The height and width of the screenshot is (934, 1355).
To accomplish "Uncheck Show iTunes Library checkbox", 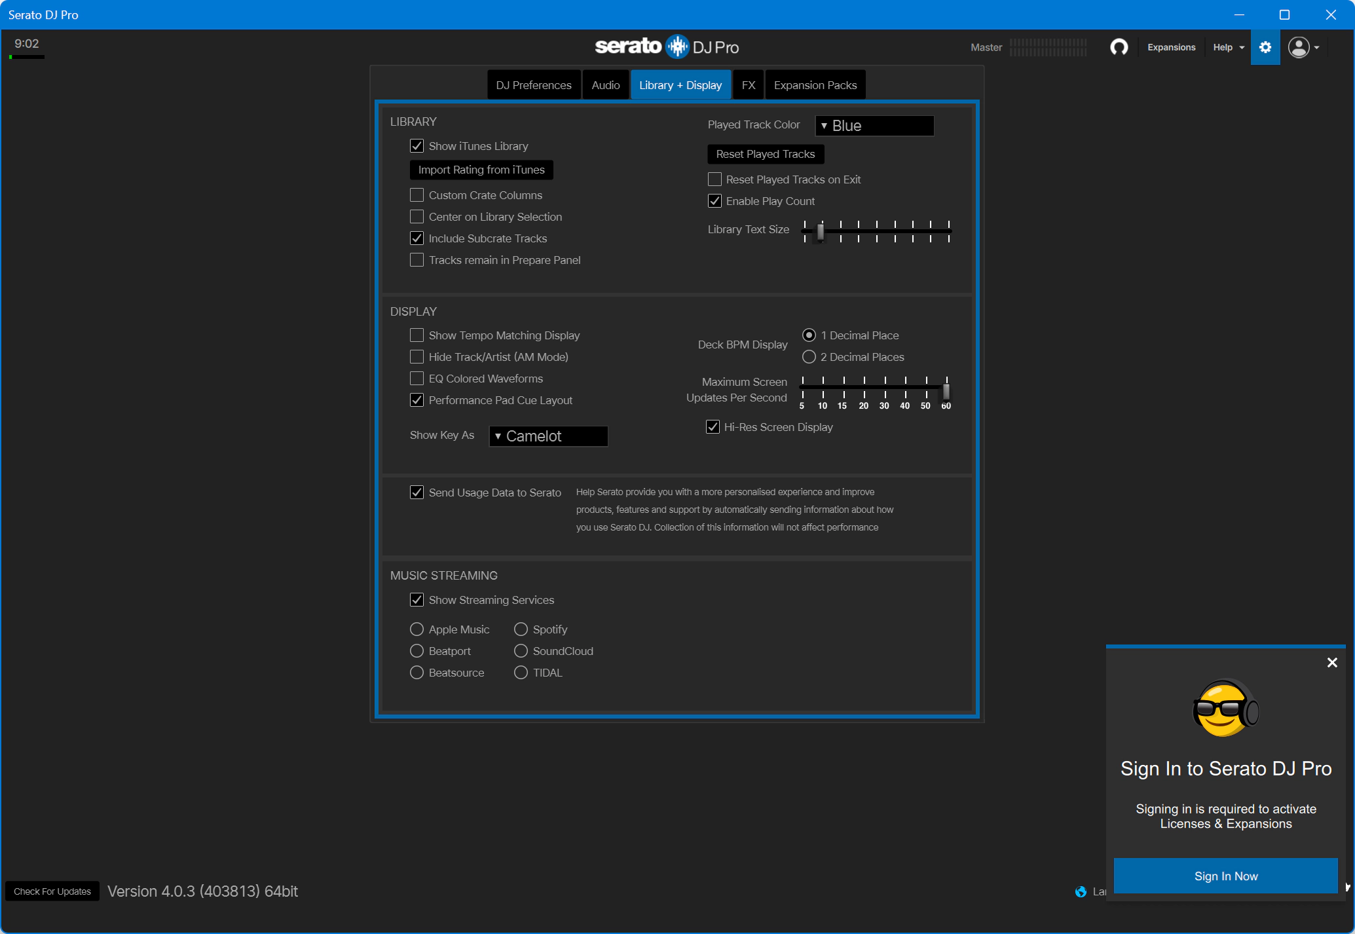I will coord(417,146).
